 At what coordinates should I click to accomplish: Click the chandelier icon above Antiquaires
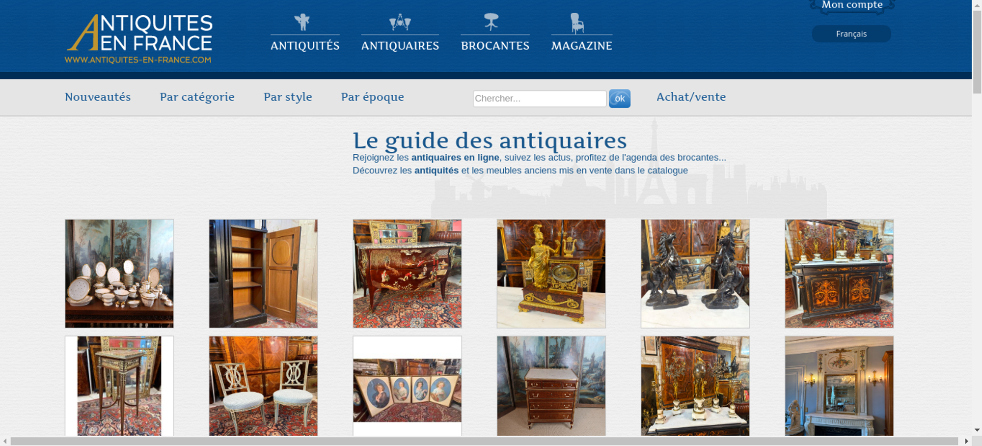[400, 22]
